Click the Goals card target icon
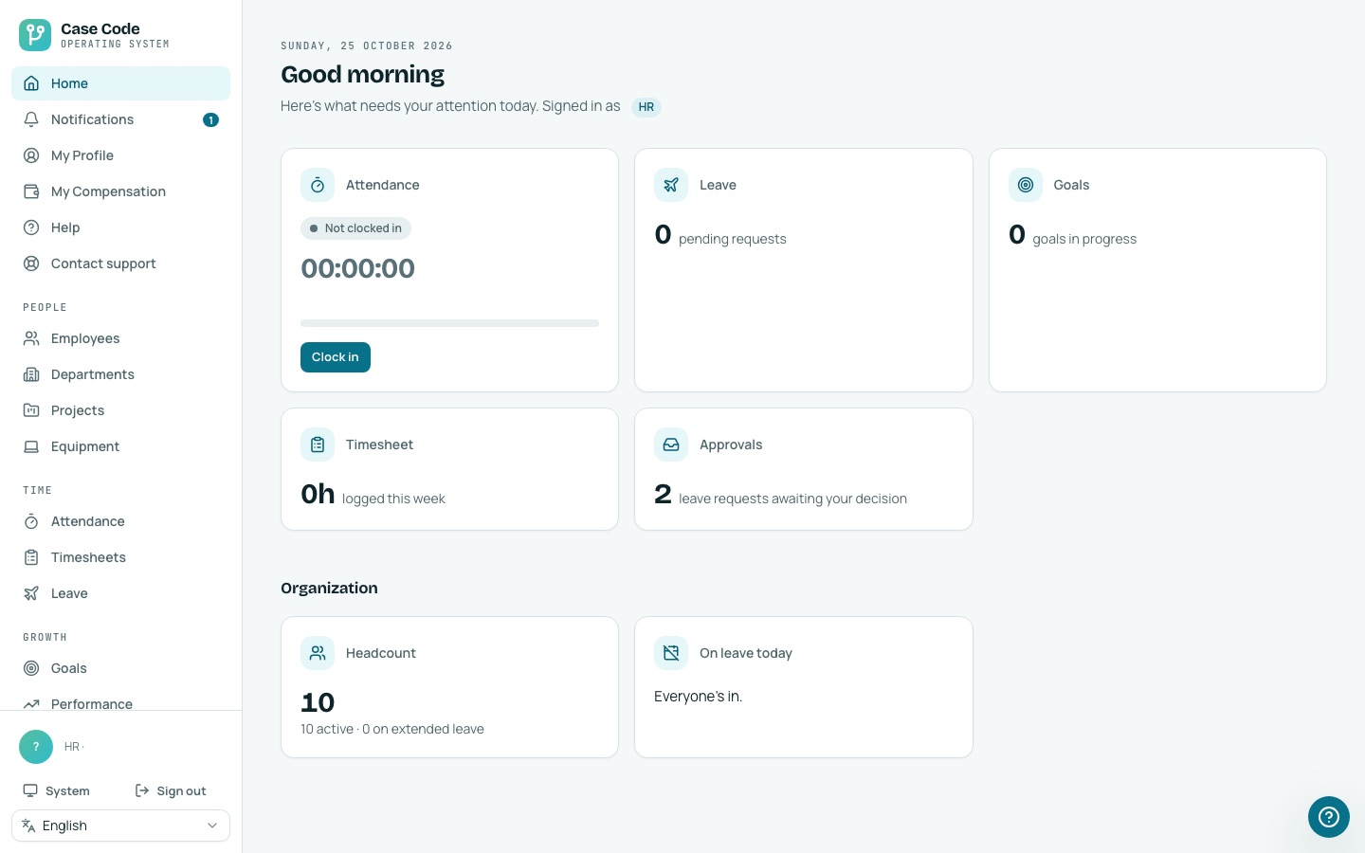This screenshot has height=853, width=1365. (1026, 185)
